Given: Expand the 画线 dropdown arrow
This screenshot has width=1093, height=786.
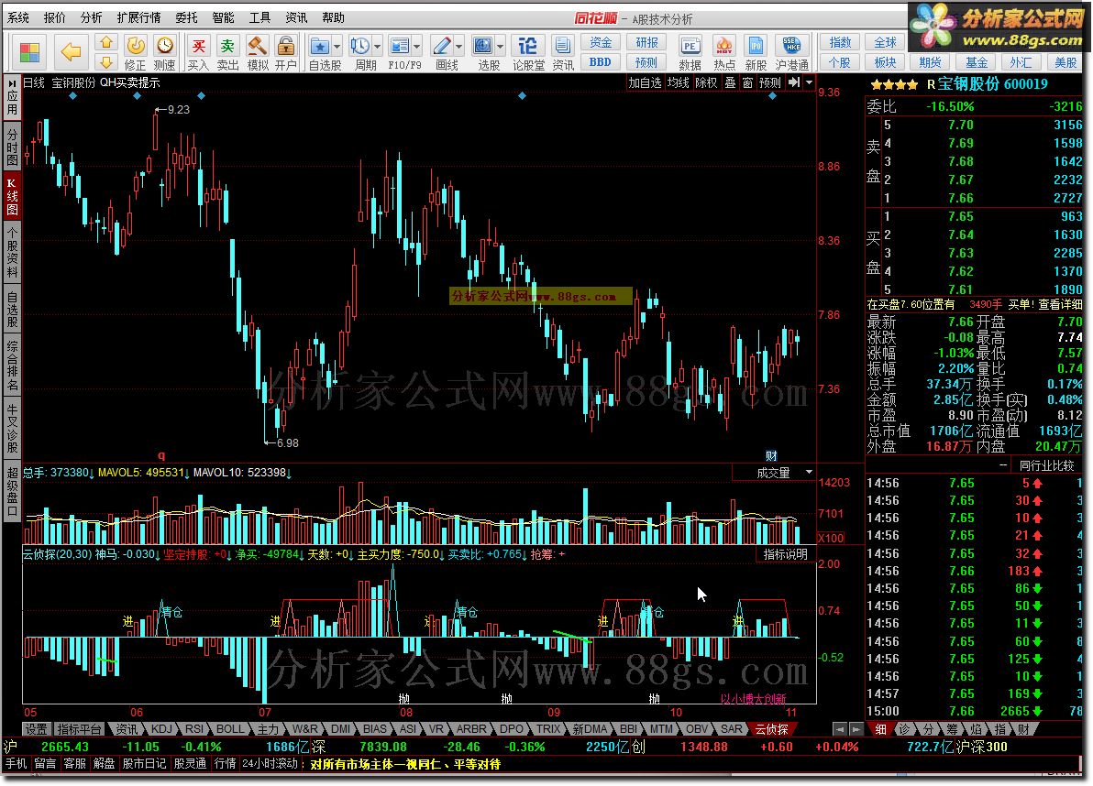Looking at the screenshot, I should point(459,47).
